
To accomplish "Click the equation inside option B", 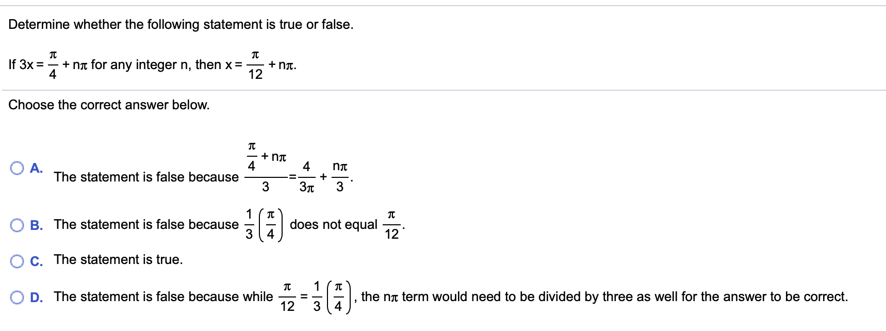I will [264, 224].
